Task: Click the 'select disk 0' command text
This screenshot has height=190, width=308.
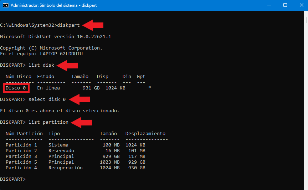Action: [x=47, y=99]
